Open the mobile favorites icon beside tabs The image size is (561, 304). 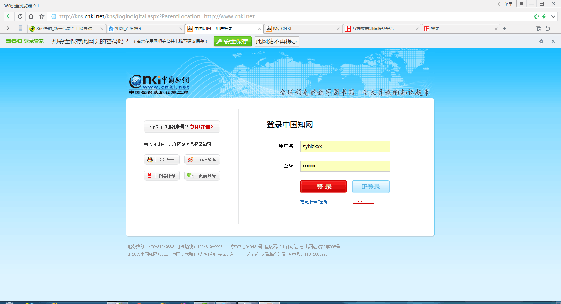click(x=20, y=28)
